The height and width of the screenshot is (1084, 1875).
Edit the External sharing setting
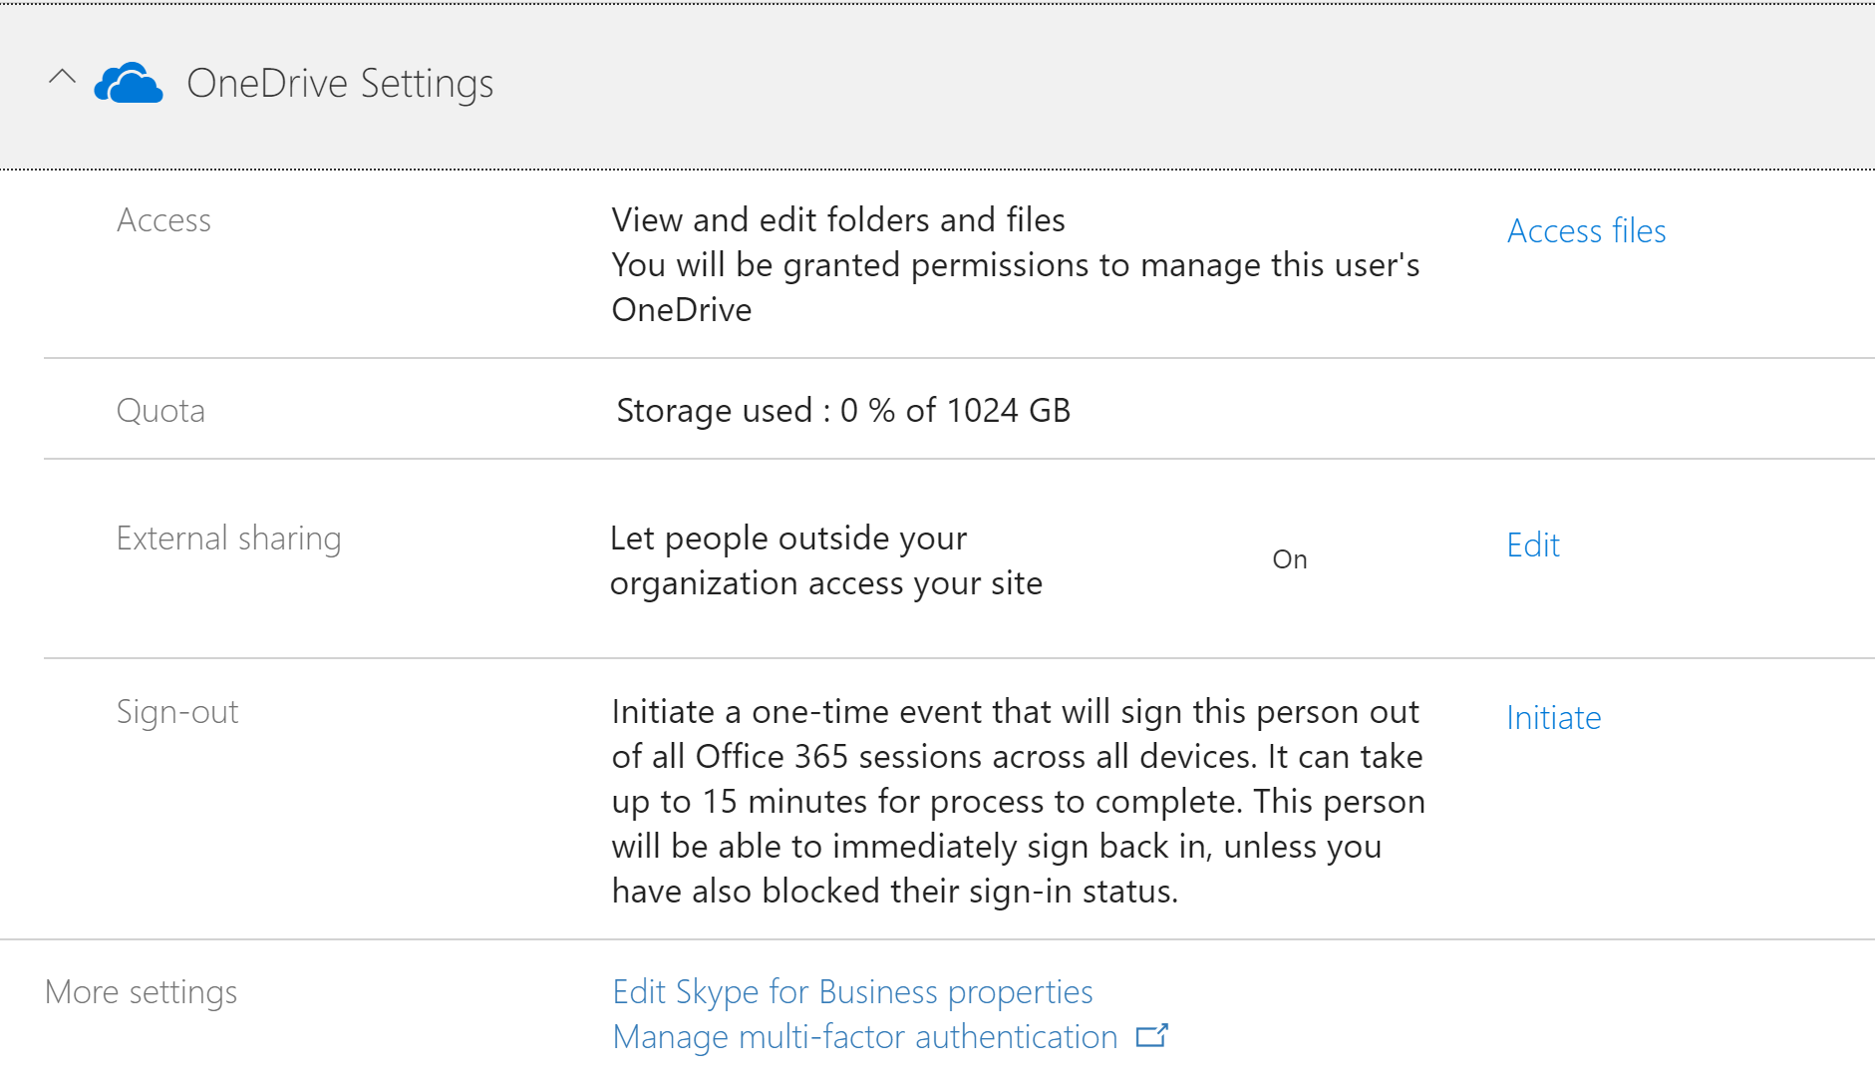pyautogui.click(x=1533, y=544)
